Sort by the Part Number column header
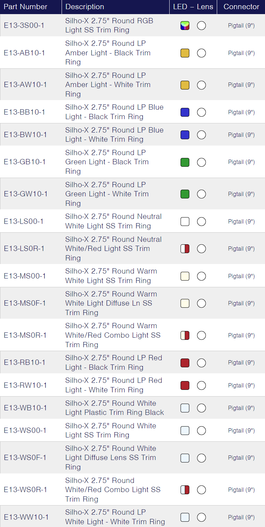 (26, 7)
